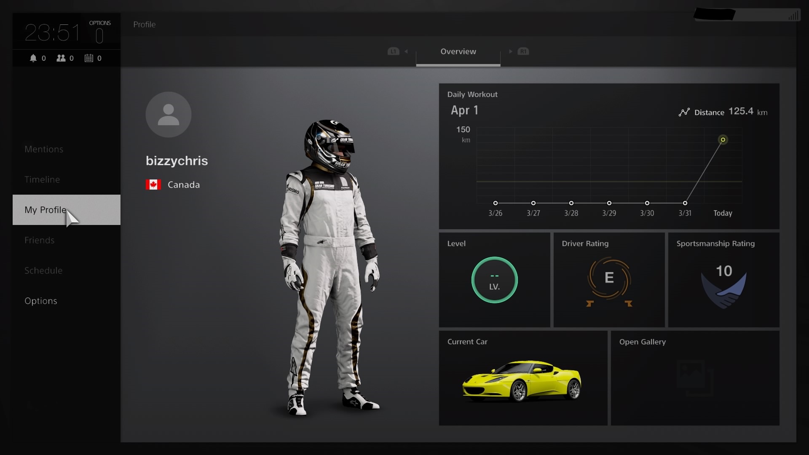Select My Profile menu item

pyautogui.click(x=46, y=210)
